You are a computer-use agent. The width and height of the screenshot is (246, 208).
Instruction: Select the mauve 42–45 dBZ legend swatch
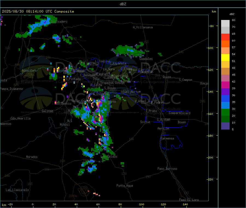point(225,78)
